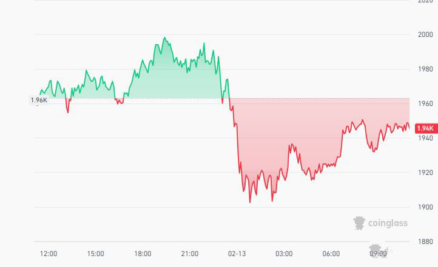This screenshot has height=267, width=438.
Task: Click the coinglass watermark text
Action: [388, 223]
